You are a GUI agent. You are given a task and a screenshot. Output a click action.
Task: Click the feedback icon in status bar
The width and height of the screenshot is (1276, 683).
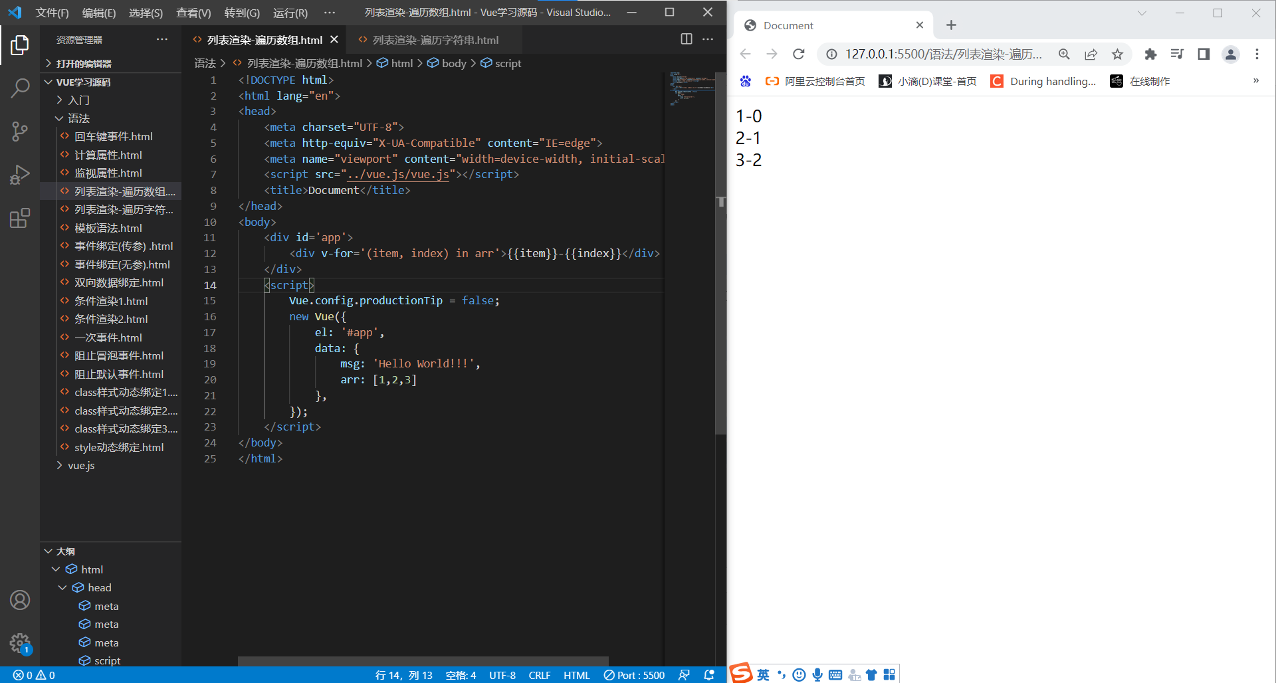(684, 675)
